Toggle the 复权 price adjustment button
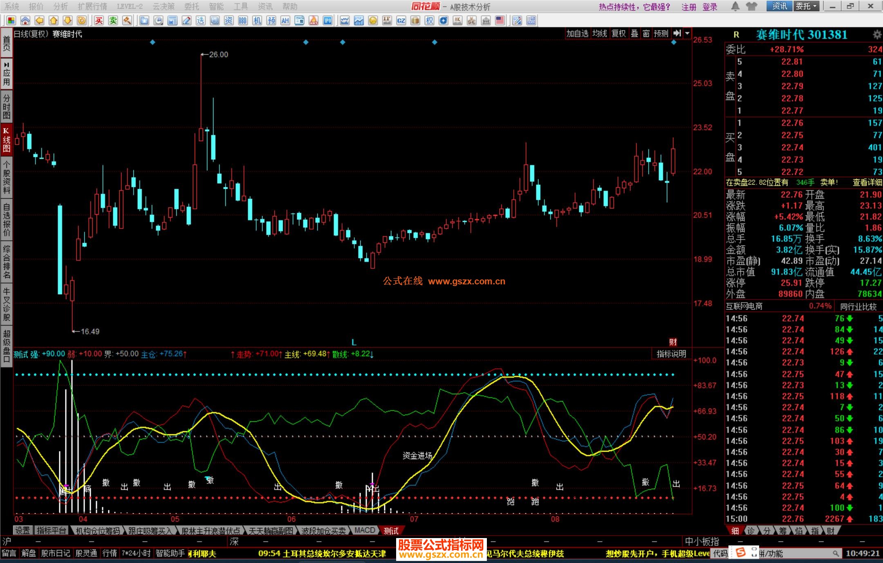The width and height of the screenshot is (883, 563). point(618,34)
